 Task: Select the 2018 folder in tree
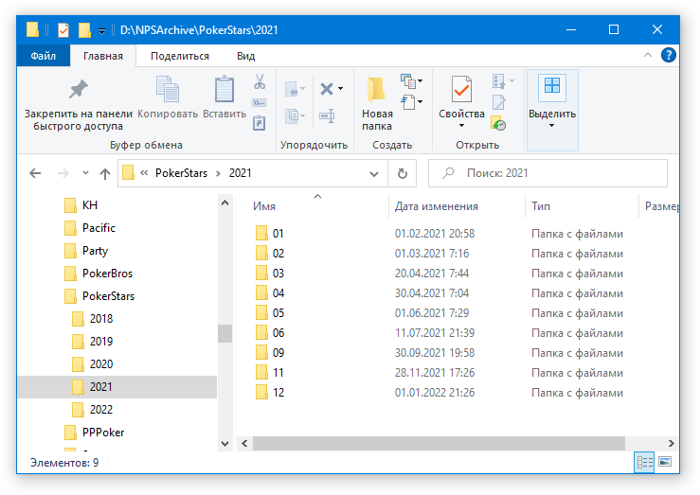[101, 319]
